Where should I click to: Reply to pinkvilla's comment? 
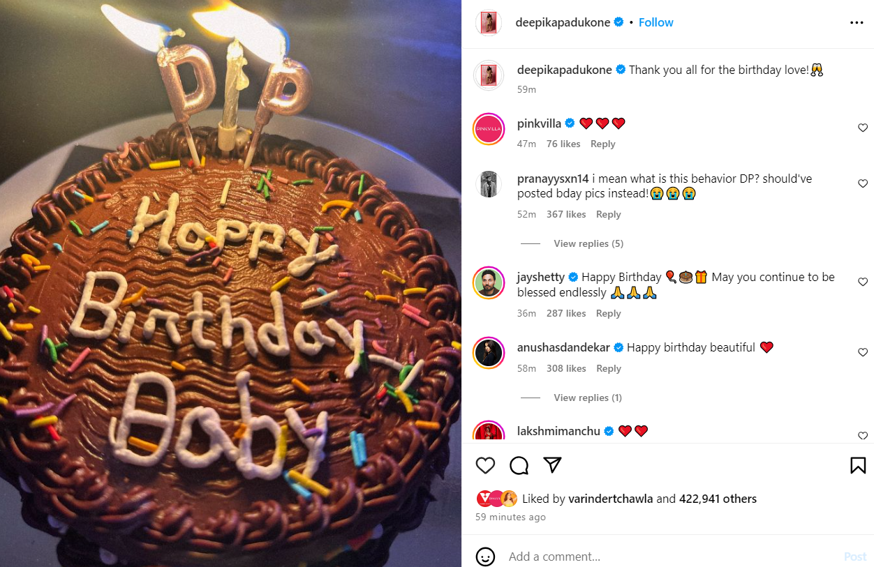[602, 144]
